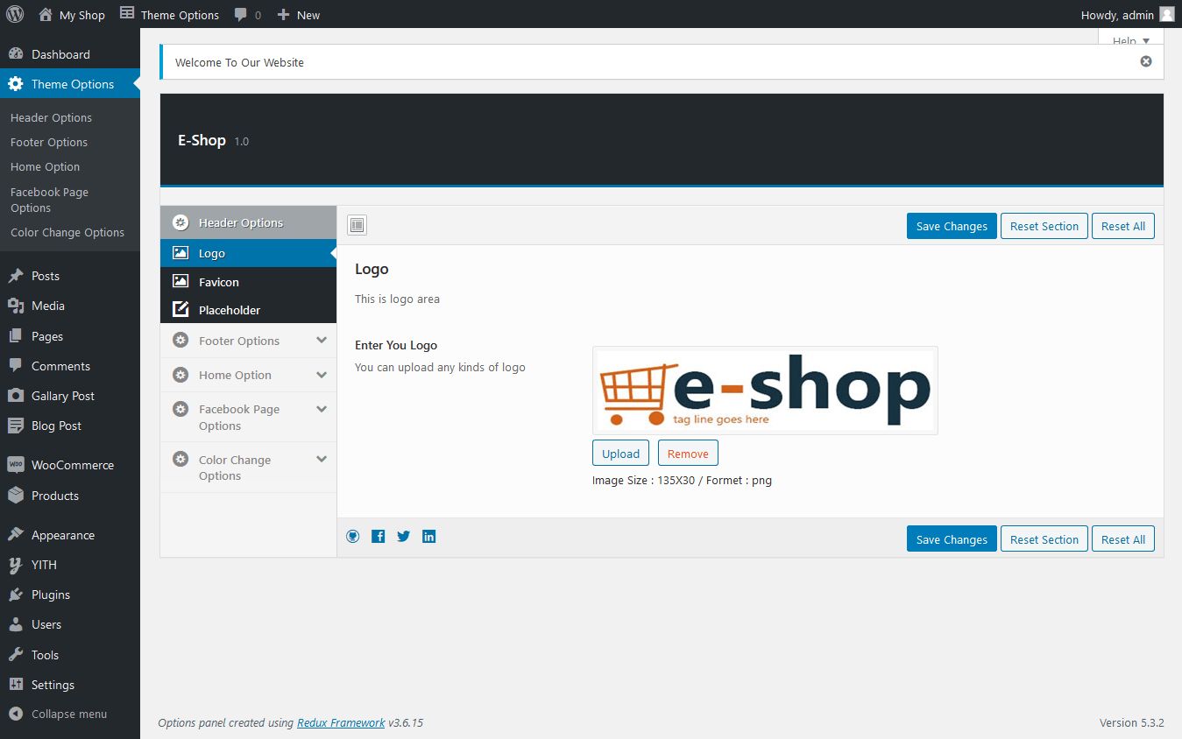Open the GitHub footer icon
Screen dimensions: 1182x739
tap(353, 536)
